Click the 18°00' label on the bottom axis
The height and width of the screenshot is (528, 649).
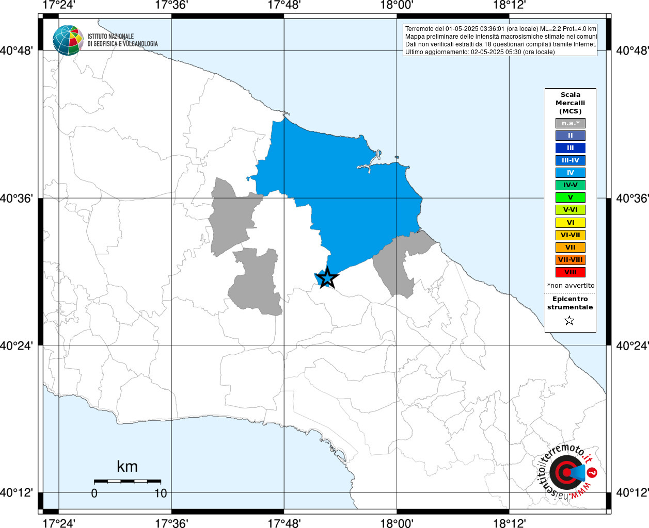pyautogui.click(x=397, y=522)
